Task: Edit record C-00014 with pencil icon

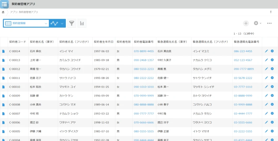Action: (x=266, y=51)
